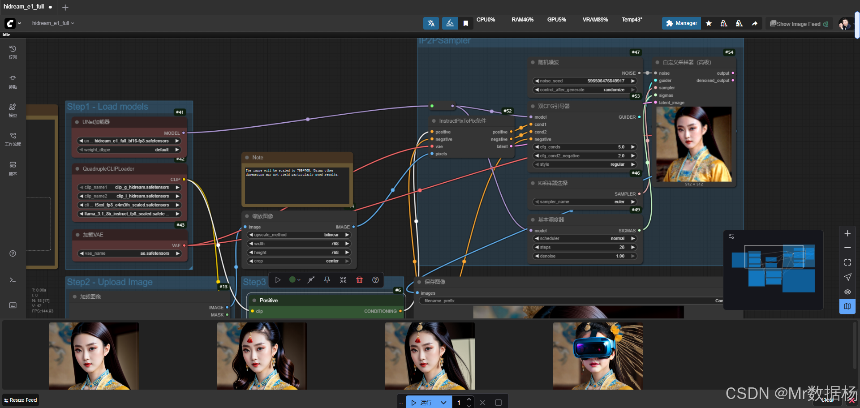Execute selected node with play icon
Viewport: 860px width, 408px height.
coord(278,280)
